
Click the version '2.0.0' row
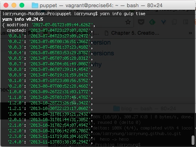[50, 114]
